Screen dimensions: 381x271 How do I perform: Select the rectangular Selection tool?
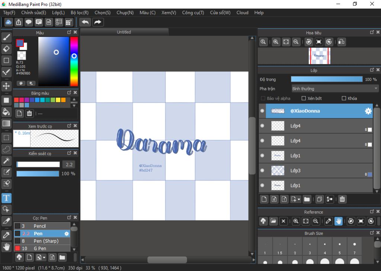point(6,138)
